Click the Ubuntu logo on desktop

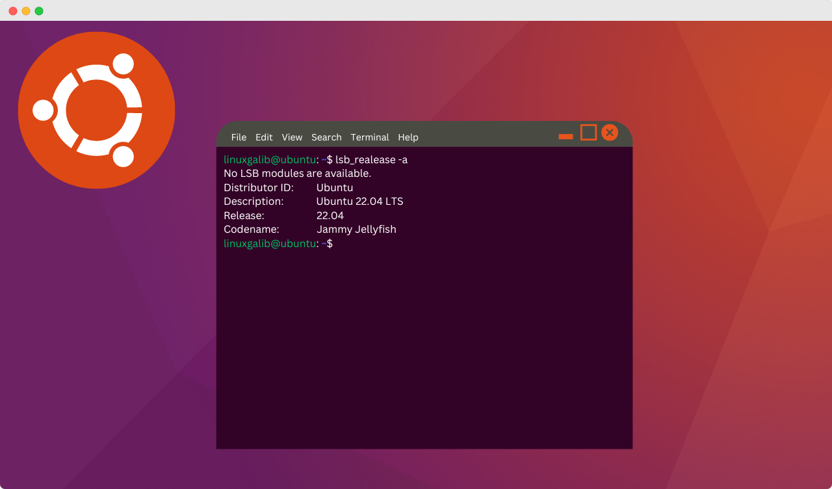point(96,110)
